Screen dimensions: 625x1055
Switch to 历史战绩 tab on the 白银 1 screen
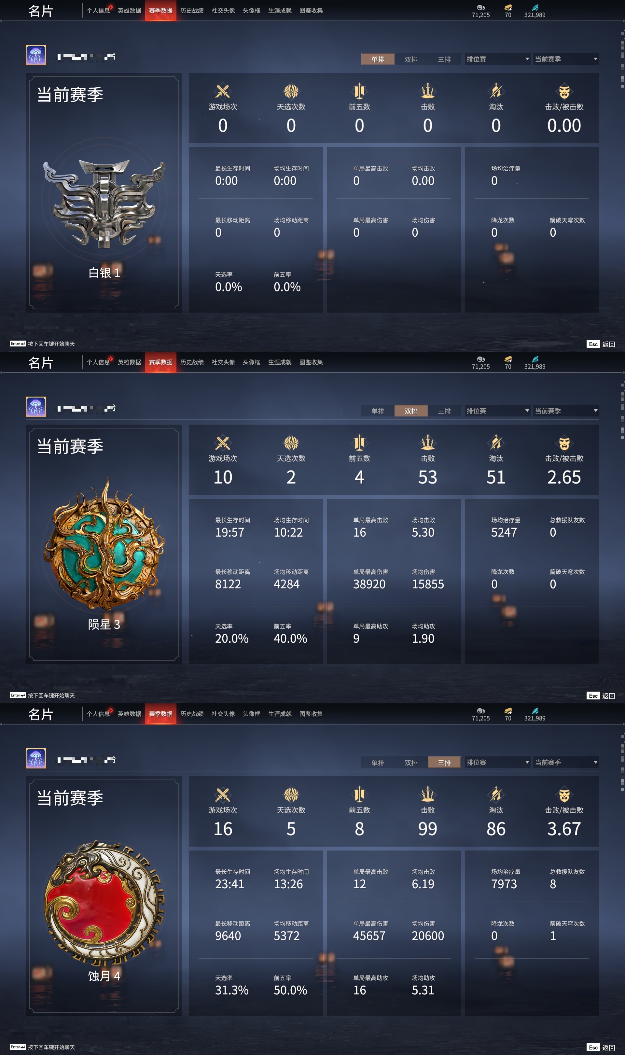coord(192,10)
